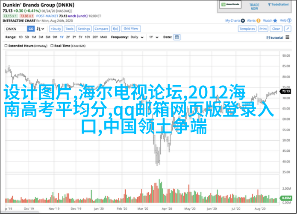This screenshot has width=297, height=214.
Task: Open the tutorial link
Action: pos(275,38)
